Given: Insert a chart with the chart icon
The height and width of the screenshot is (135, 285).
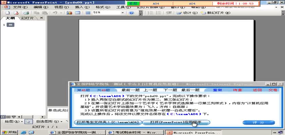Looking at the screenshot, I should [69, 13].
